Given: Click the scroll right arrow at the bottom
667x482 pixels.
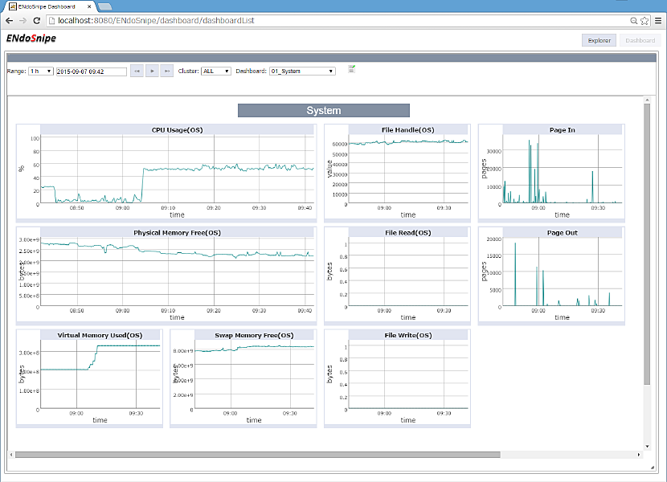Looking at the screenshot, I should coord(639,455).
